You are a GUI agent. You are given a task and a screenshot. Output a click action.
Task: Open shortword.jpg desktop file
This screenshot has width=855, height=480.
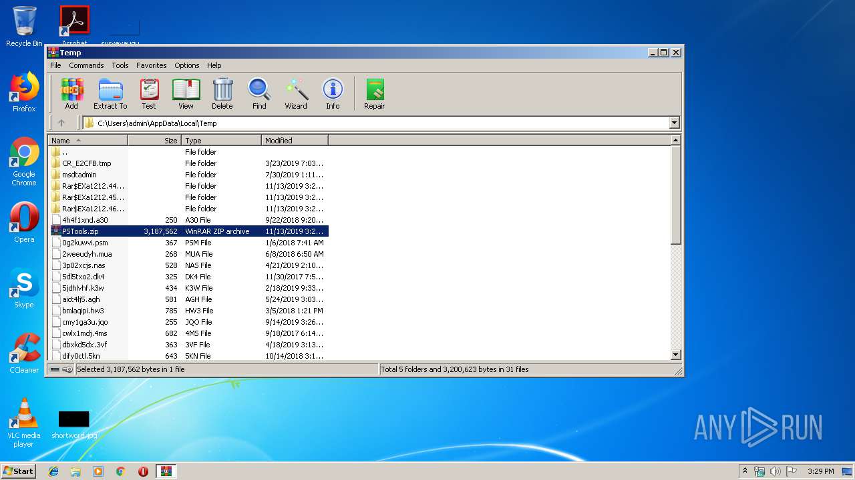(x=74, y=425)
